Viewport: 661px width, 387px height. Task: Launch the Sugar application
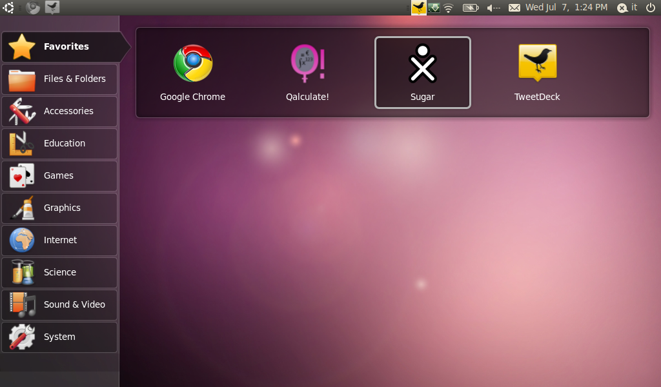click(422, 72)
